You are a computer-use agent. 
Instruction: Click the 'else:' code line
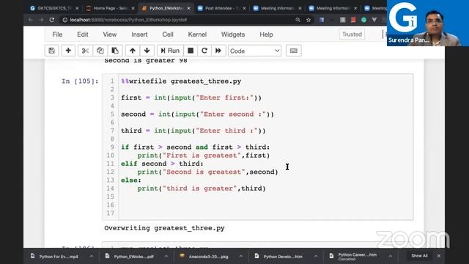pyautogui.click(x=131, y=180)
